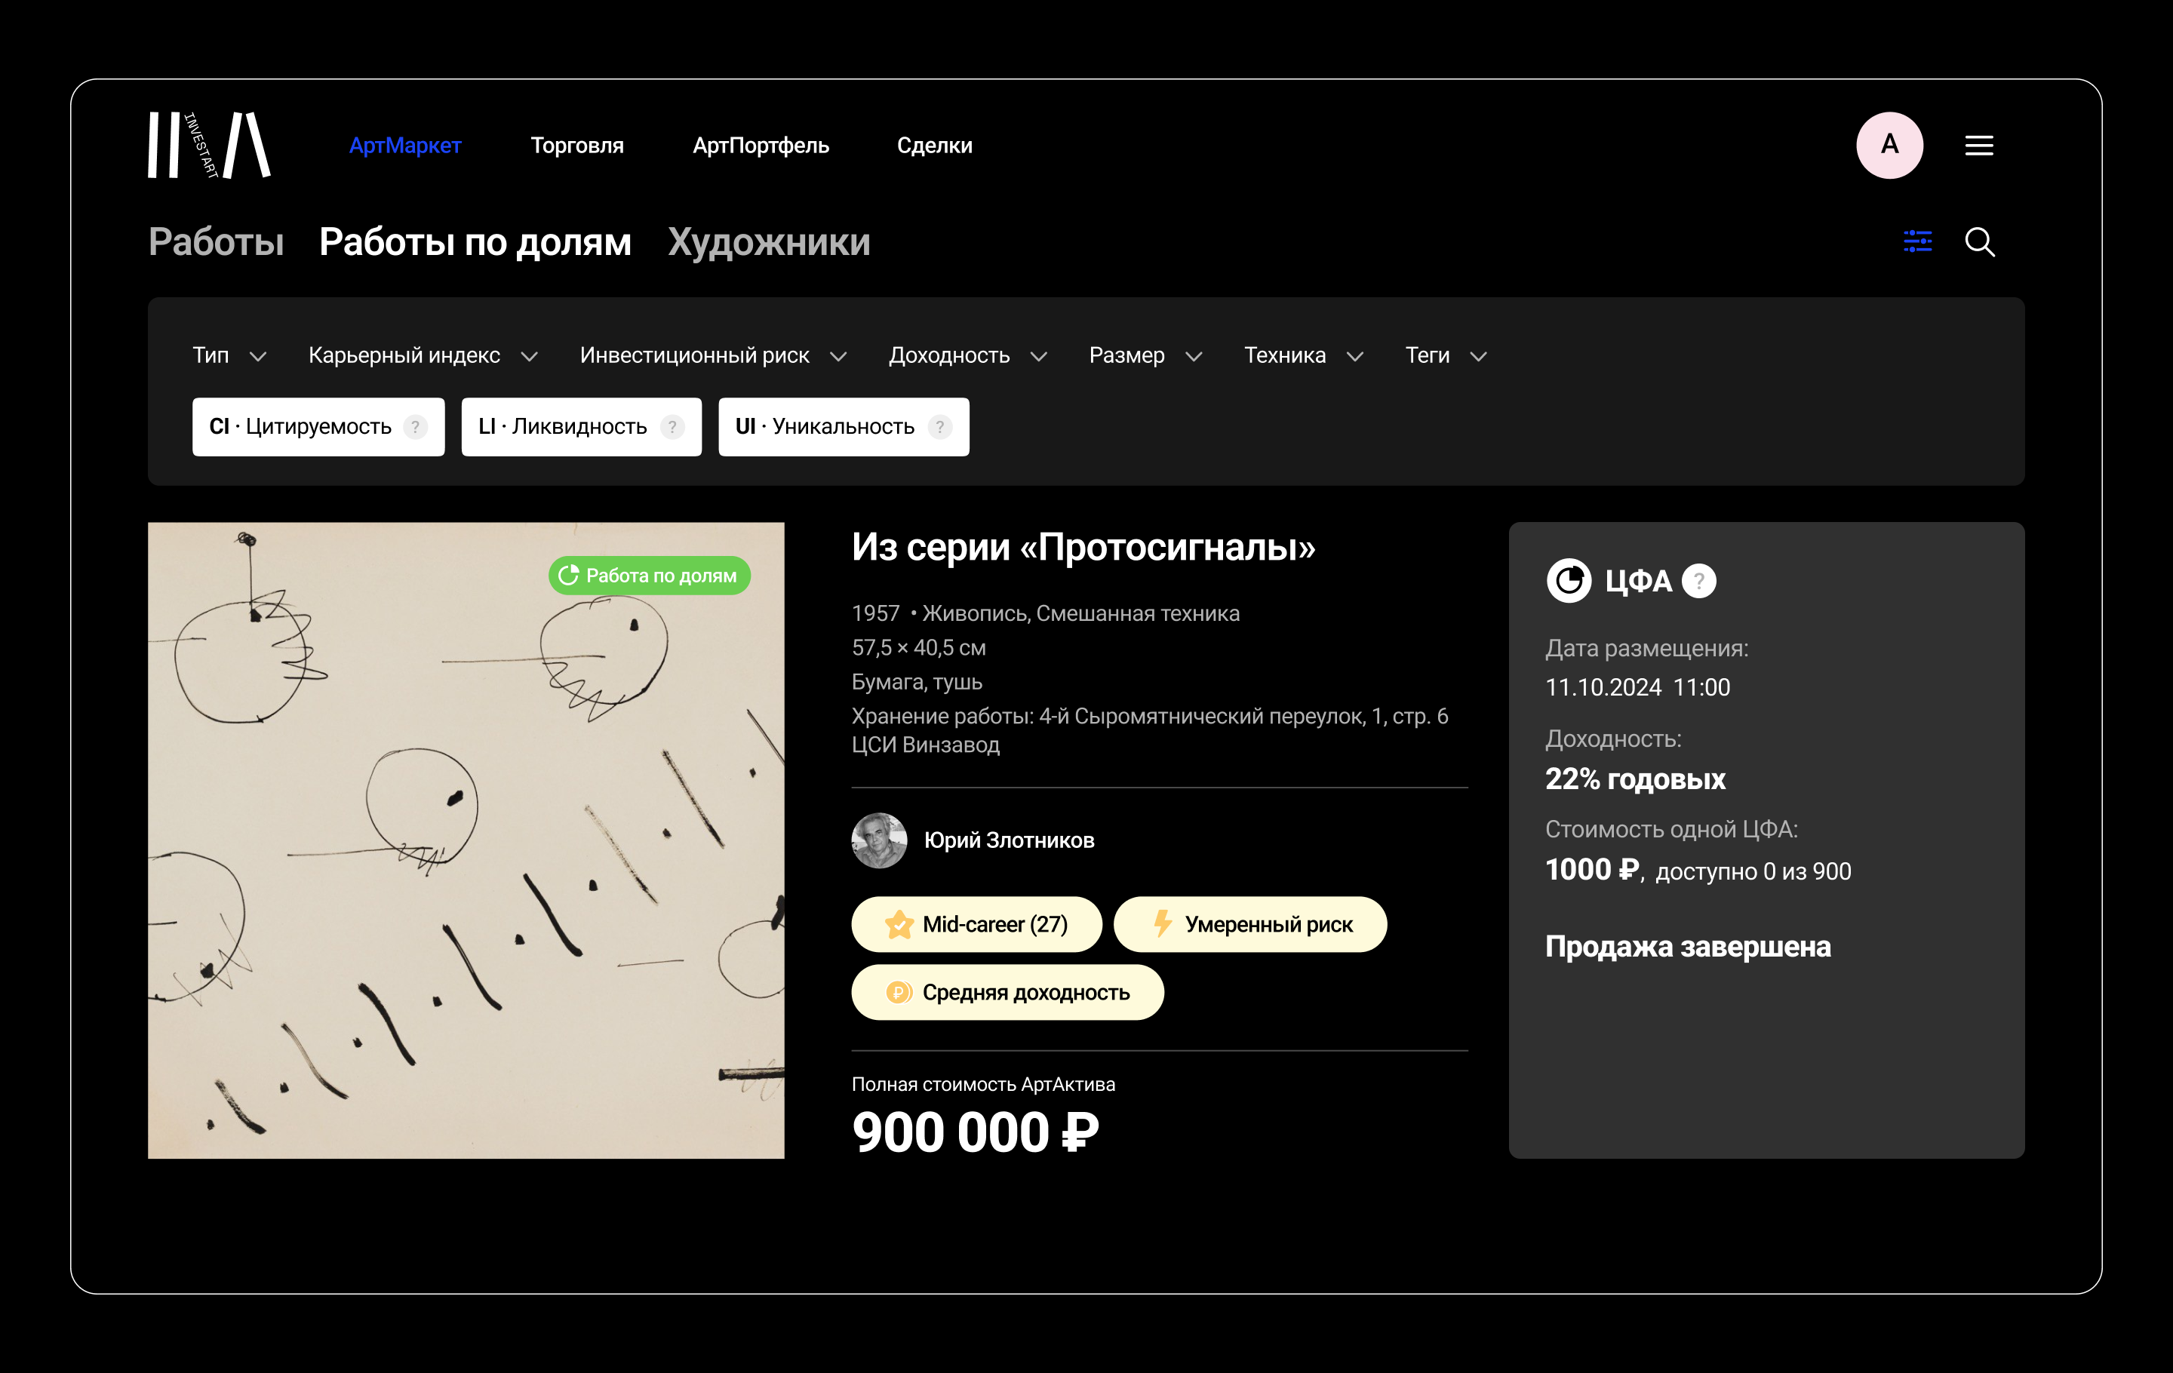Click lightning icon in Умеренный риск badge

(x=1162, y=923)
